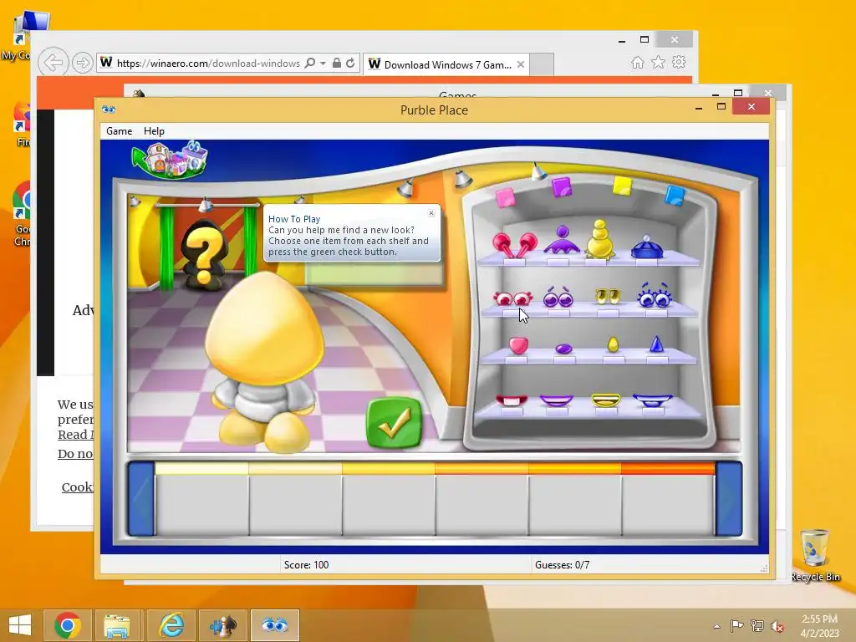Click the Purble Place title bar icon
The image size is (856, 642).
coord(109,110)
